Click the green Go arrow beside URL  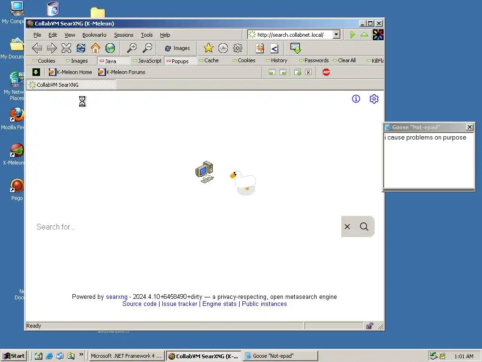point(353,35)
